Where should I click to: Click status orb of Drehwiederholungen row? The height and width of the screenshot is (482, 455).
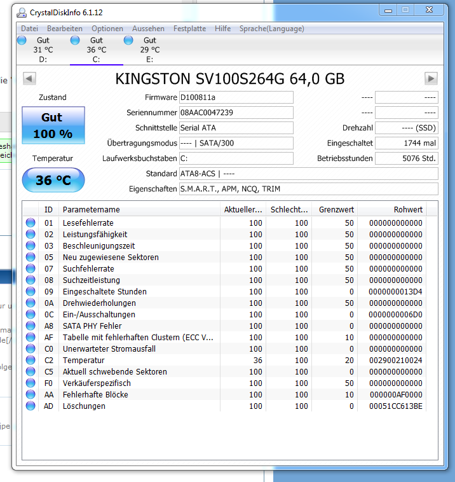[31, 303]
